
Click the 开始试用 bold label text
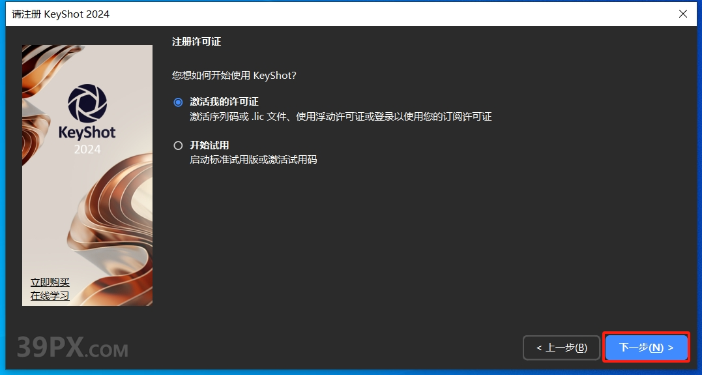pyautogui.click(x=209, y=145)
